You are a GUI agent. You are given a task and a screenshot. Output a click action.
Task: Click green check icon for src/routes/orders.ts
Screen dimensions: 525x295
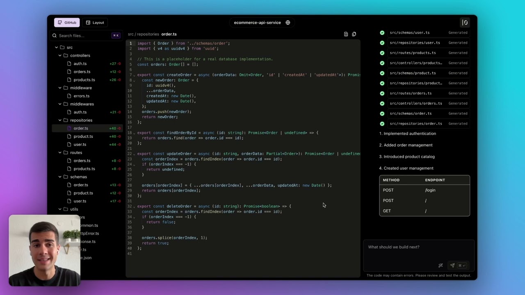coord(382,93)
